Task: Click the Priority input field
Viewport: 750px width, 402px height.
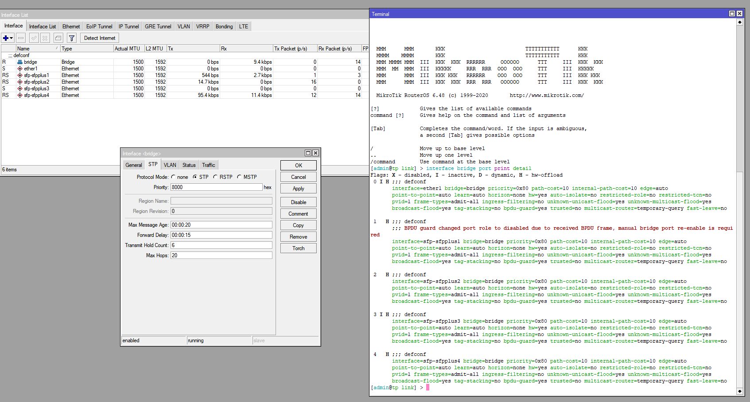Action: [x=217, y=187]
